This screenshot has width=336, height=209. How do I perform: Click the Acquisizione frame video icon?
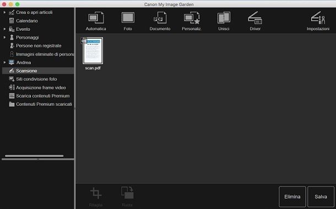(x=12, y=87)
